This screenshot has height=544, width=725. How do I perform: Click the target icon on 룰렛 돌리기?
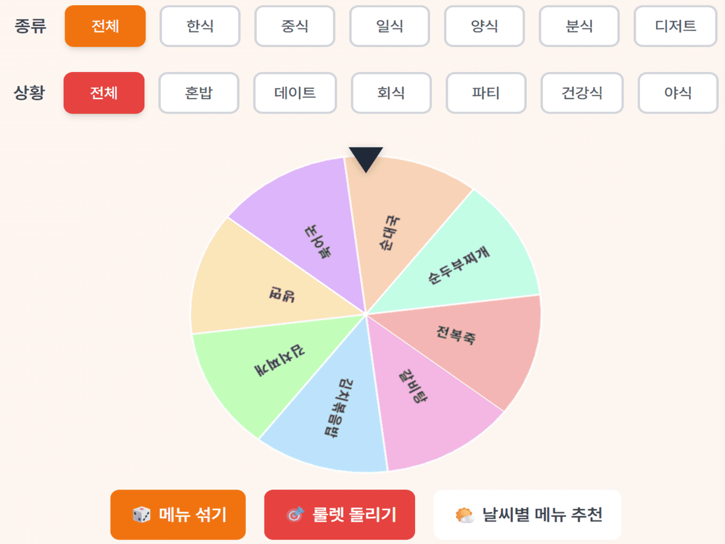coord(295,515)
